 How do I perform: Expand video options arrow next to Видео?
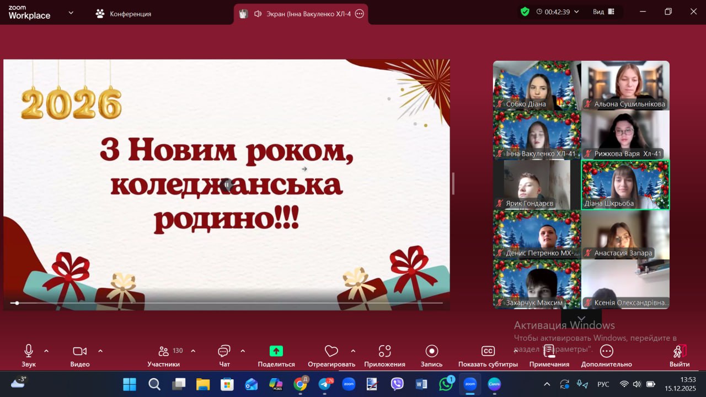point(100,351)
